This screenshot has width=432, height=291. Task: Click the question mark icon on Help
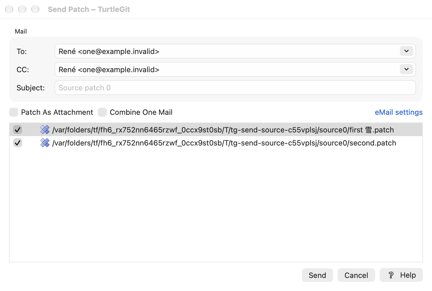tap(391, 275)
